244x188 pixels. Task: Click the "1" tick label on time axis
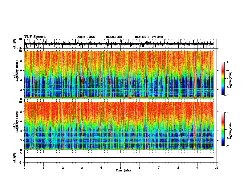point(44,168)
